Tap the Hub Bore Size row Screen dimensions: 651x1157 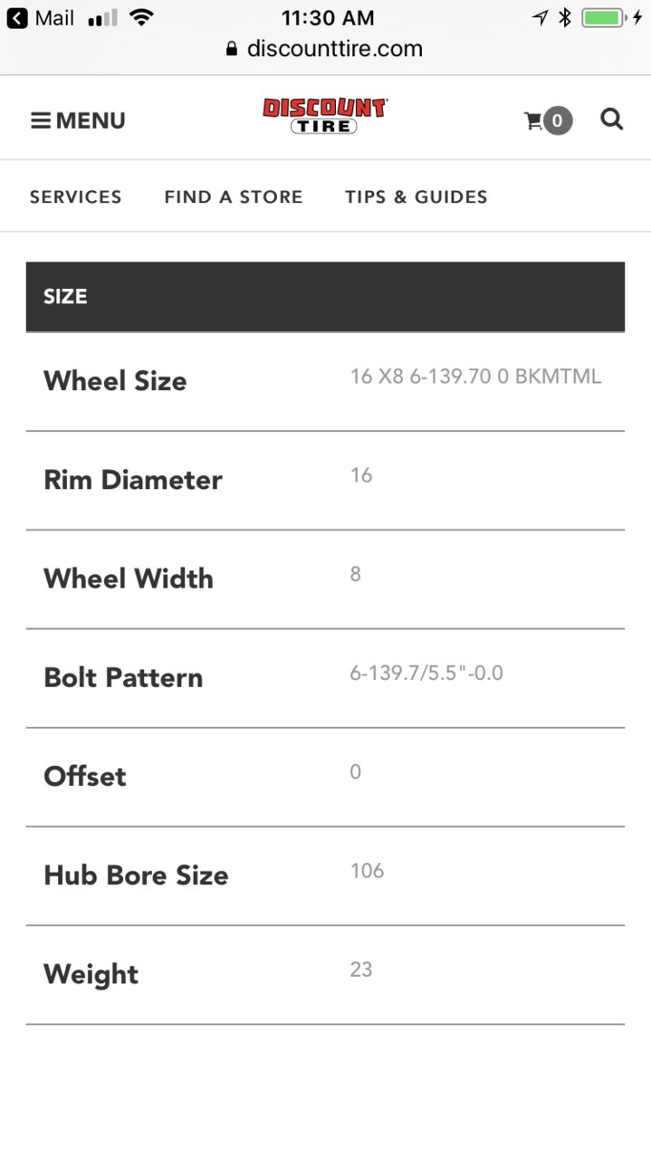pyautogui.click(x=325, y=875)
